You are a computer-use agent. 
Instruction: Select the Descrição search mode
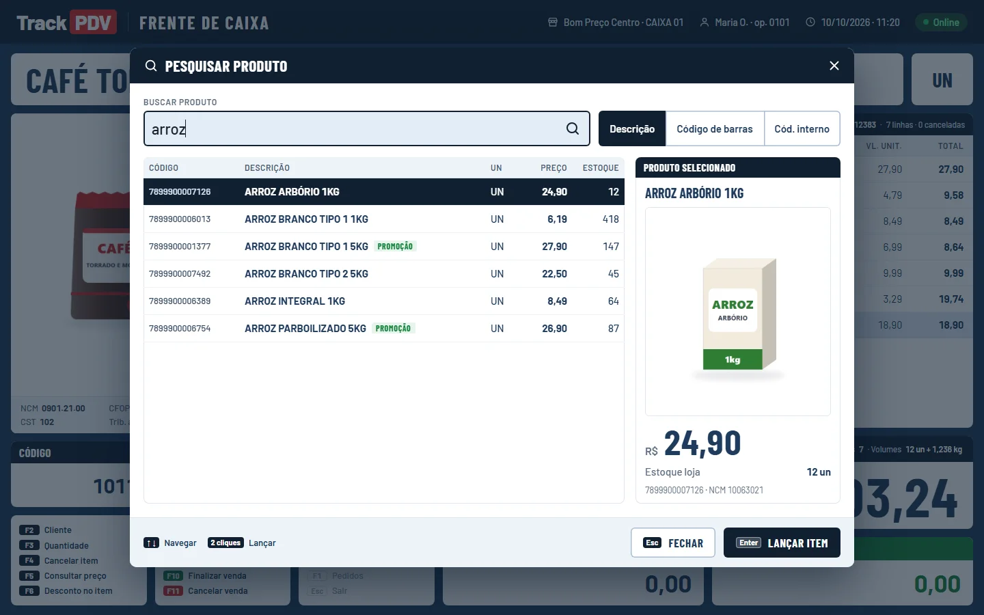[632, 128]
